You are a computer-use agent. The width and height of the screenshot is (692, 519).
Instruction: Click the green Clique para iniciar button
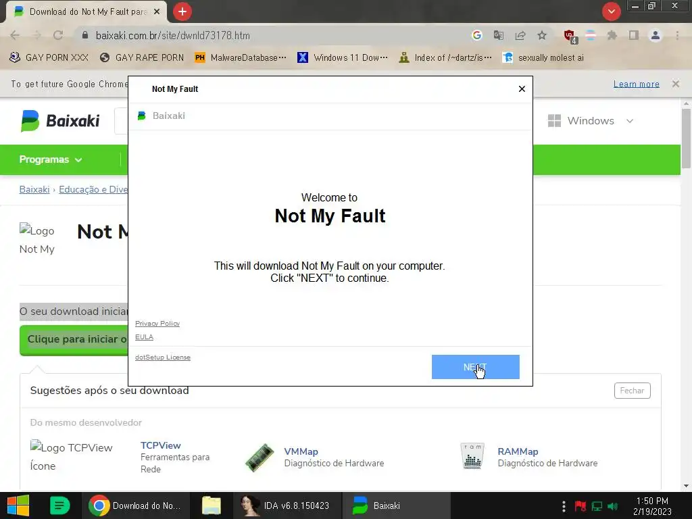[74, 340]
